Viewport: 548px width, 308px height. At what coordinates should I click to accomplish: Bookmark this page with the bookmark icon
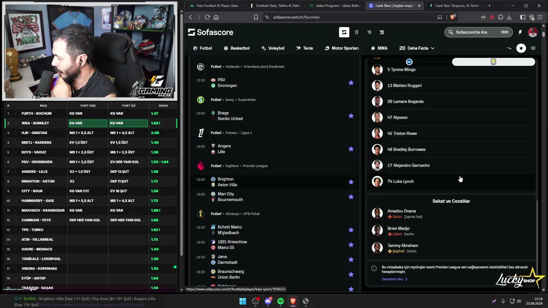[256, 17]
